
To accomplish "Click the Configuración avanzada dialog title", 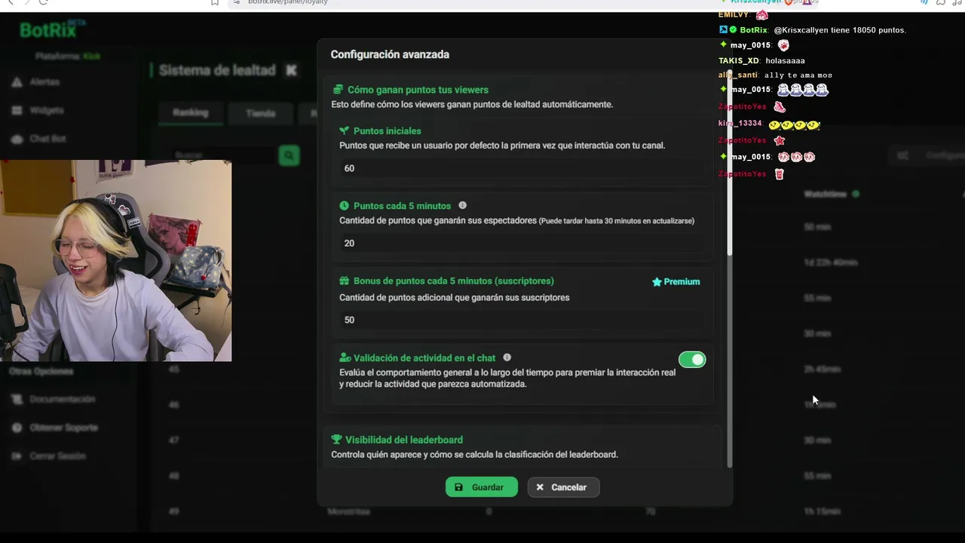I will [x=390, y=54].
